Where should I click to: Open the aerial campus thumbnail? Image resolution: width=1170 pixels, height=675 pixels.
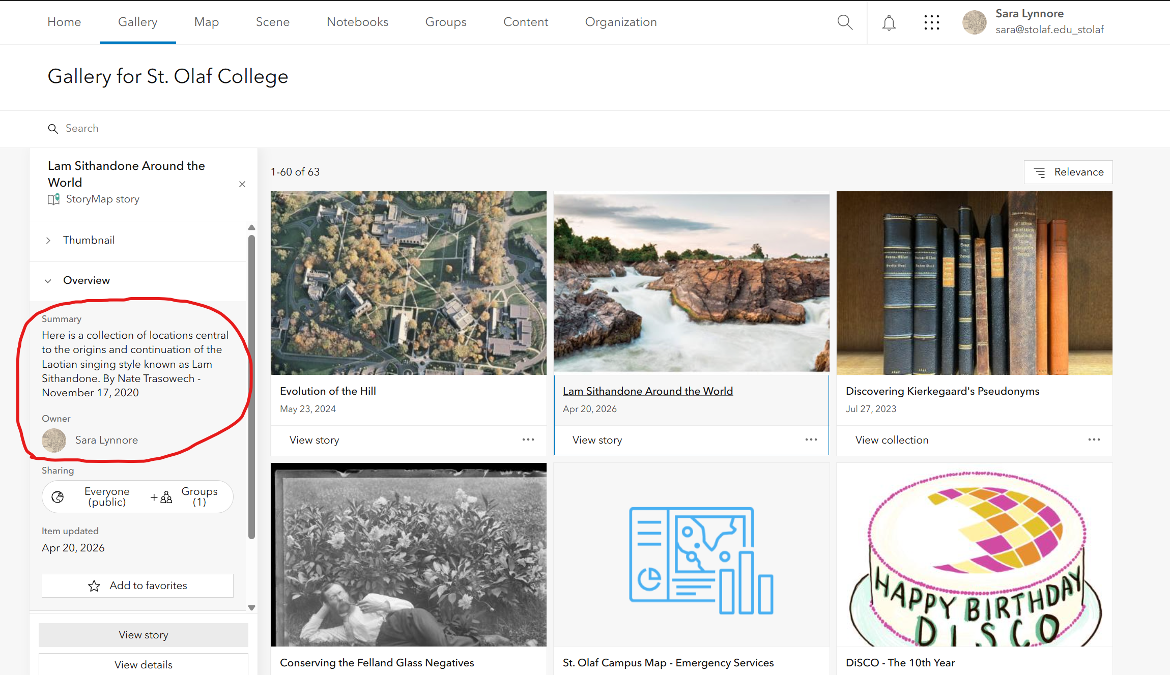(409, 283)
